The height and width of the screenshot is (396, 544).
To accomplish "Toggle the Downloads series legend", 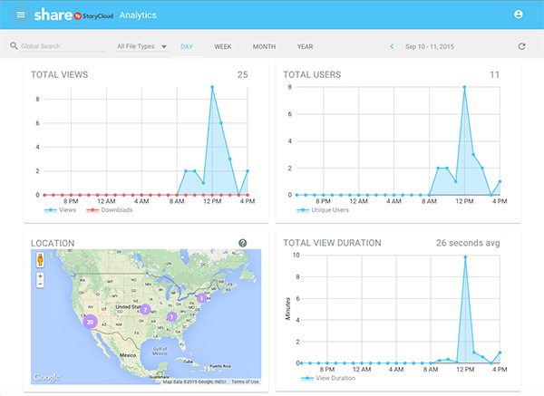I will (x=109, y=210).
